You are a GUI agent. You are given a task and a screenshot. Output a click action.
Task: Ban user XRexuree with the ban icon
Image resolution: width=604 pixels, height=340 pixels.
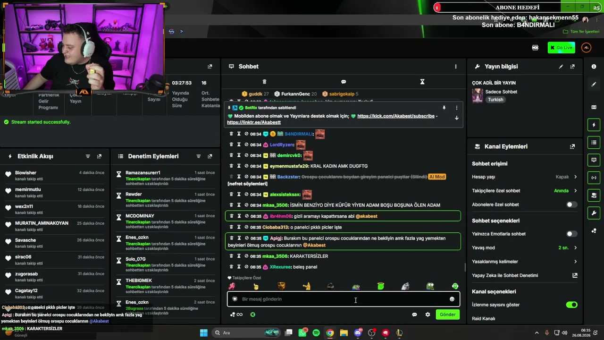click(246, 267)
